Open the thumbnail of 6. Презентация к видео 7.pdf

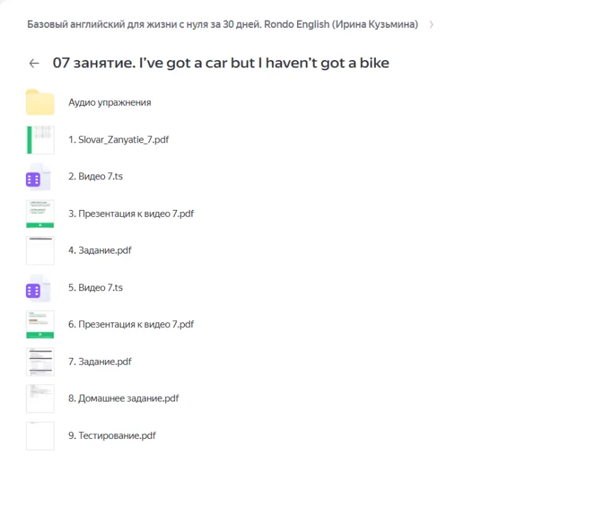tap(40, 325)
